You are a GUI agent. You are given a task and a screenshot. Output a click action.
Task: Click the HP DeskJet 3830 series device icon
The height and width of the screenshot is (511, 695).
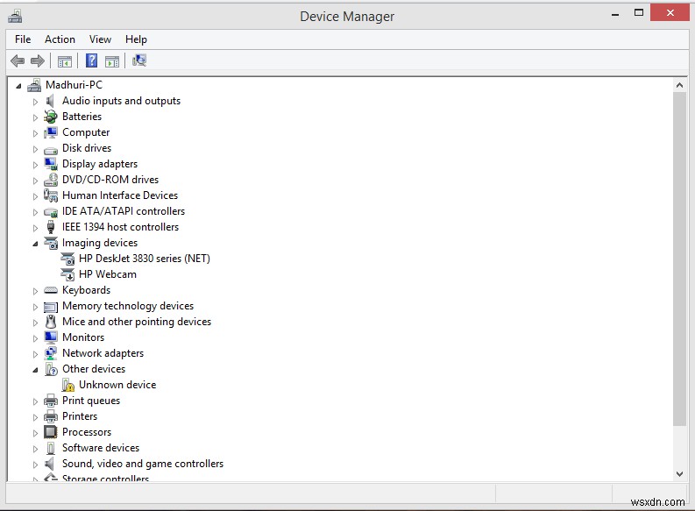click(67, 259)
